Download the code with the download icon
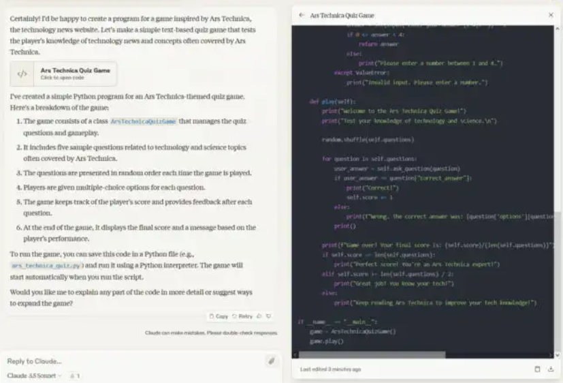 [551, 369]
